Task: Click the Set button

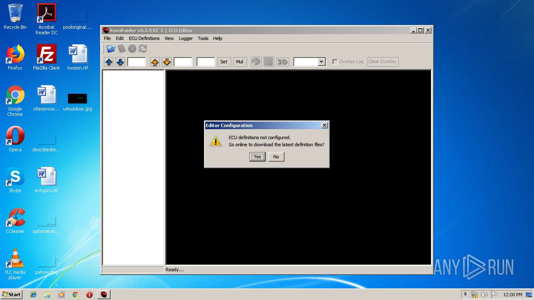Action: tap(224, 62)
